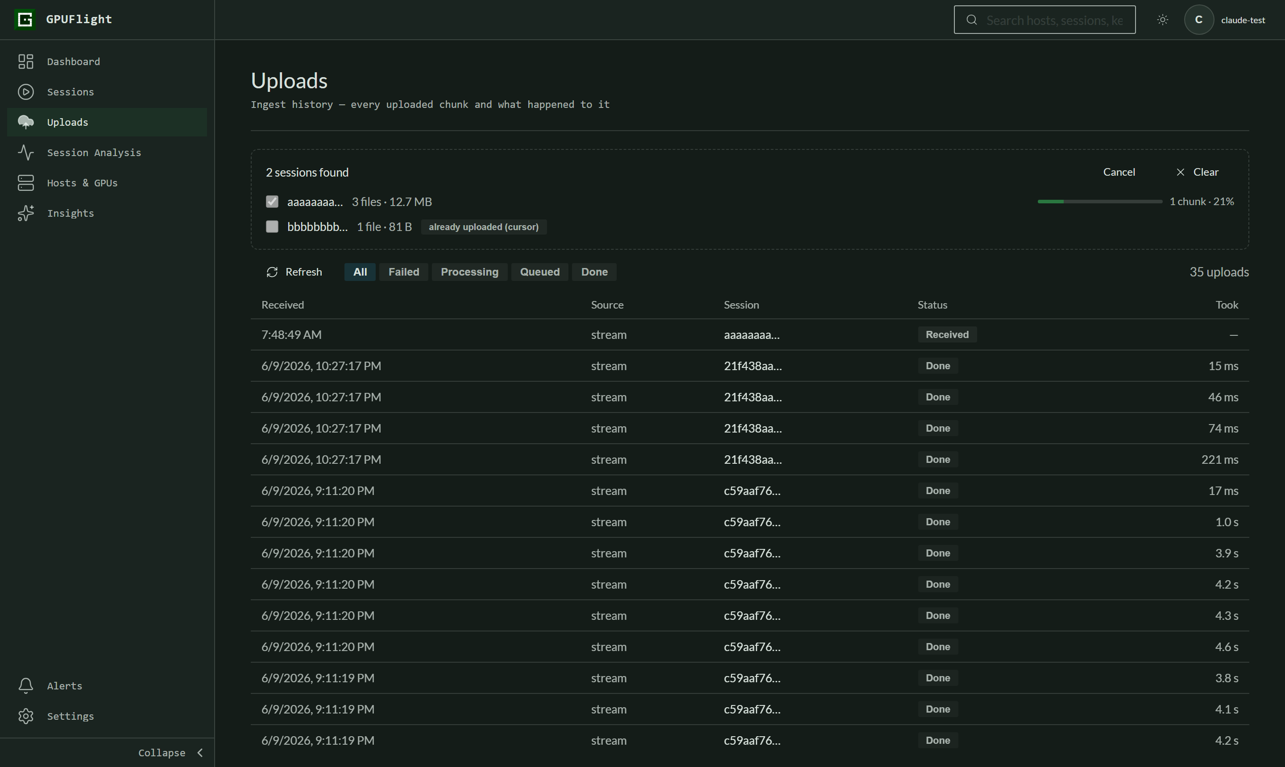The width and height of the screenshot is (1285, 767).
Task: Click the Received status badge
Action: [947, 334]
